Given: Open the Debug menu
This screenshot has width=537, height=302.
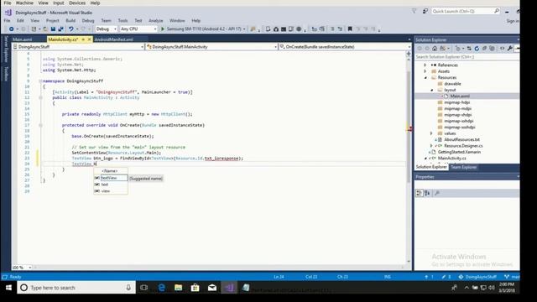Looking at the screenshot, I should click(88, 20).
